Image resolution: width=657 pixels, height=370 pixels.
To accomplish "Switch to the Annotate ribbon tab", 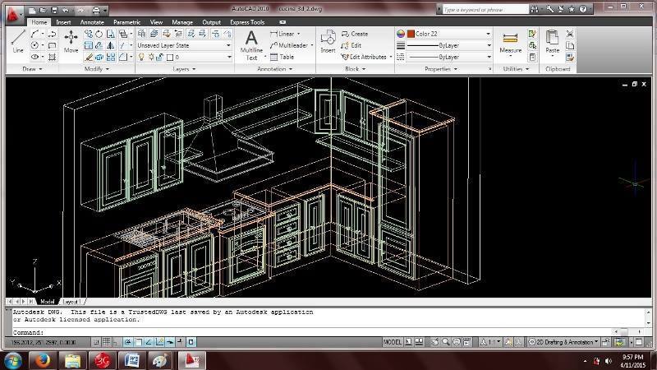I will [92, 22].
